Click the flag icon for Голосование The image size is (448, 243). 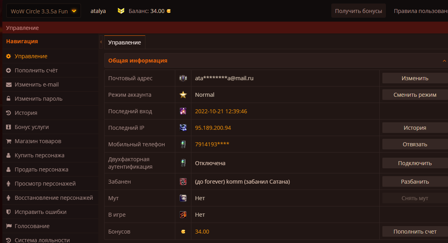click(9, 226)
